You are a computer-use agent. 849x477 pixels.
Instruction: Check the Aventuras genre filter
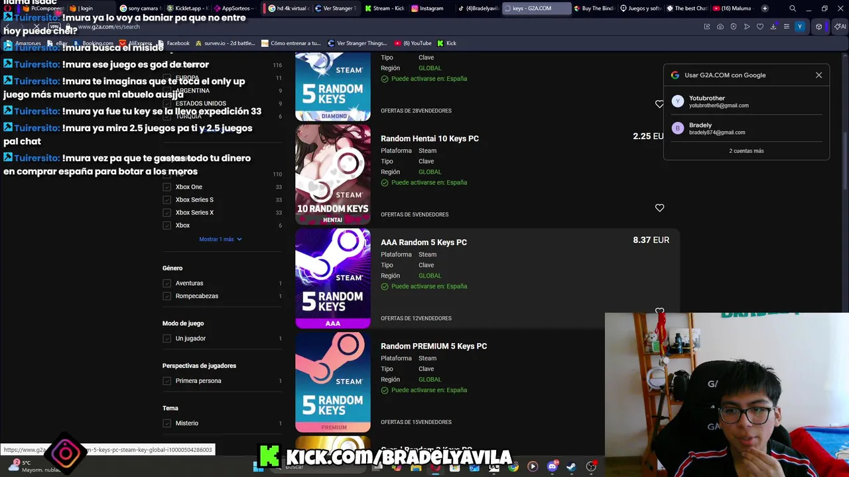167,283
